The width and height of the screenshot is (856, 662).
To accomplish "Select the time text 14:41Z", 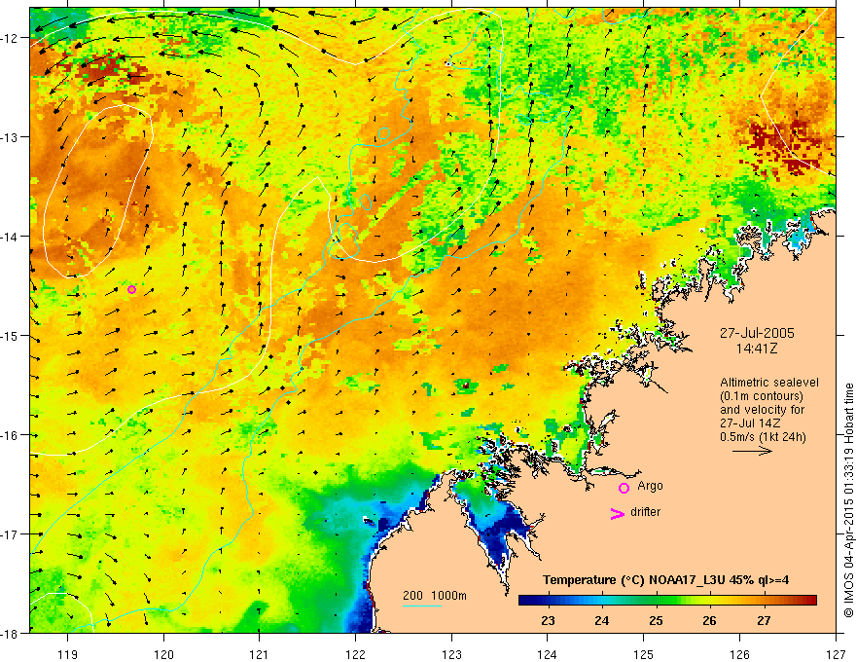I will [757, 348].
